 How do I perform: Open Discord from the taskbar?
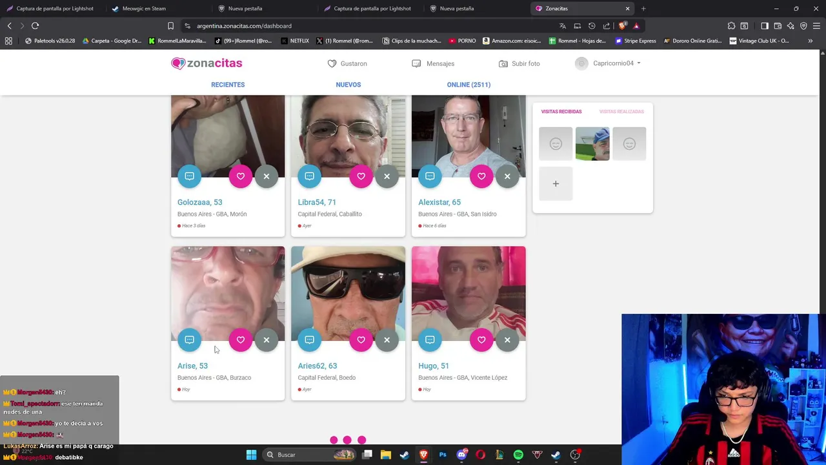pyautogui.click(x=461, y=455)
